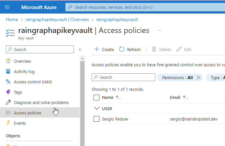Select Access policies in the sidebar
The image size is (225, 146).
pyautogui.click(x=40, y=113)
